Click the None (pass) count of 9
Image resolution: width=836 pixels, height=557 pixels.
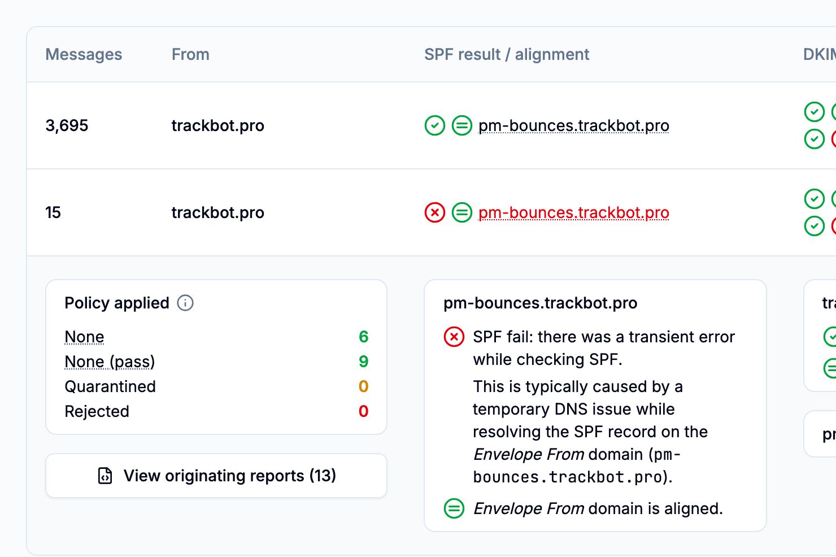tap(363, 362)
